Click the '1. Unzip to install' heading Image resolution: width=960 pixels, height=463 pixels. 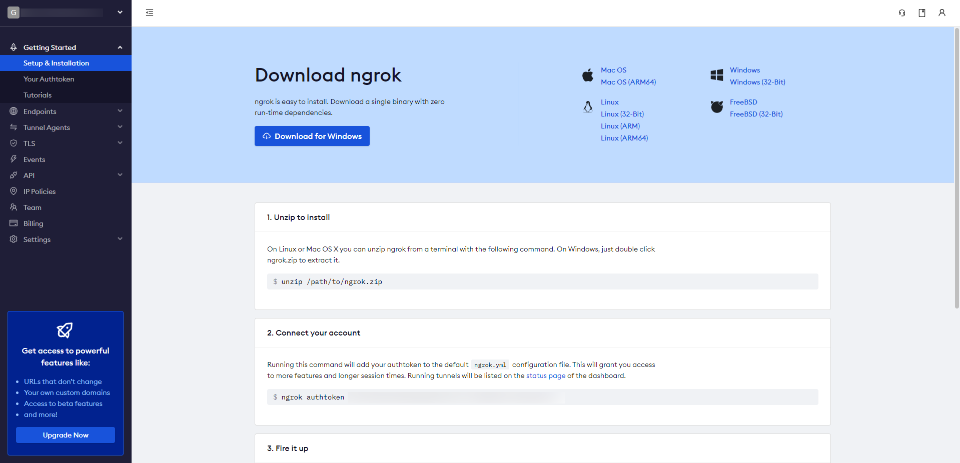pos(298,217)
